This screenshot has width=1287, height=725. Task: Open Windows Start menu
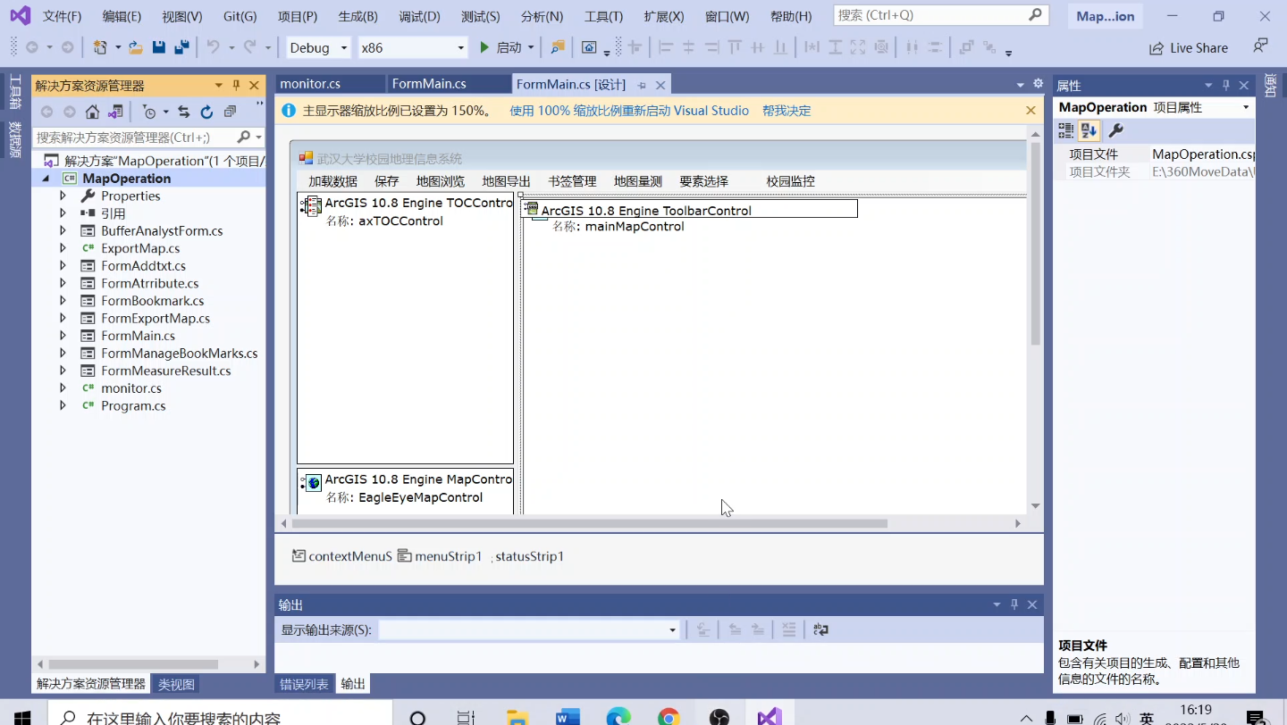pyautogui.click(x=21, y=717)
